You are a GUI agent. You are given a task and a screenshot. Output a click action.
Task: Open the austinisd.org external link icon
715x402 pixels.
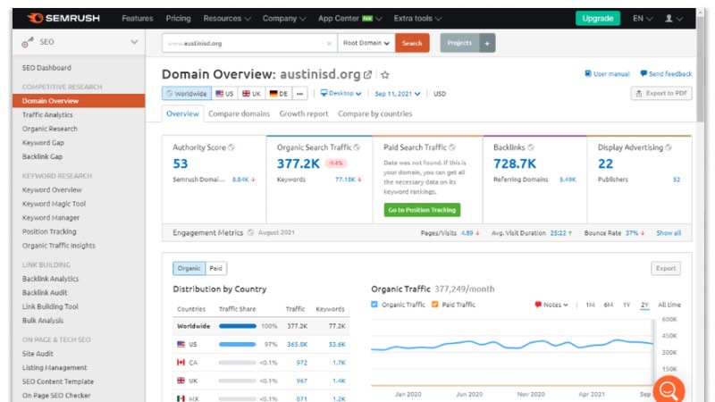[367, 75]
